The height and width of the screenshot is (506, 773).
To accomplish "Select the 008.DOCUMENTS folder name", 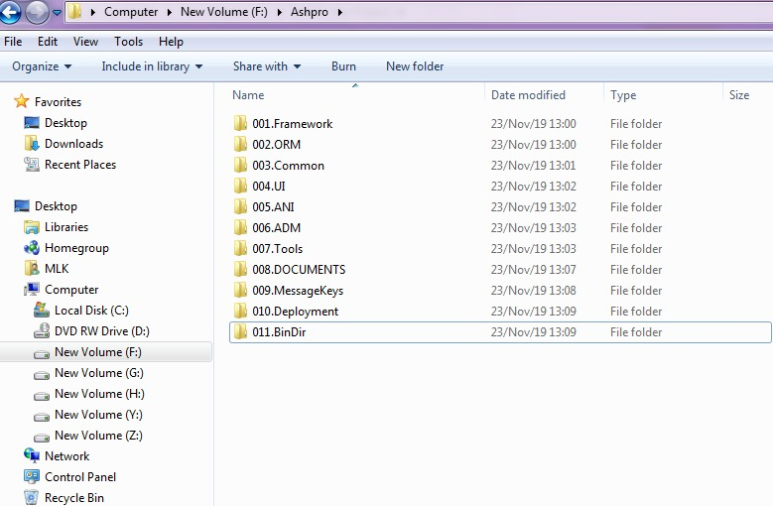I will [299, 270].
